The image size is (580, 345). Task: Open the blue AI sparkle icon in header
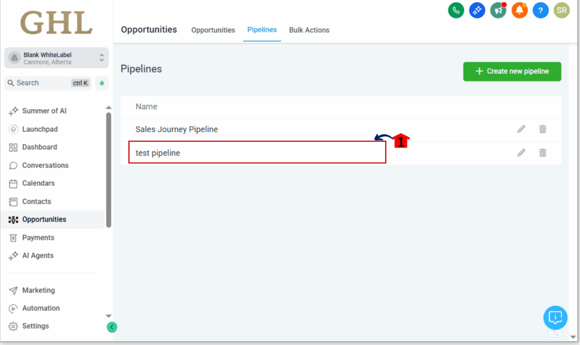477,10
